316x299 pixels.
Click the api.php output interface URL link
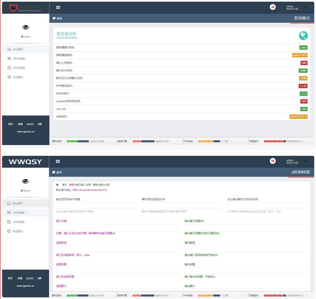click(90, 190)
